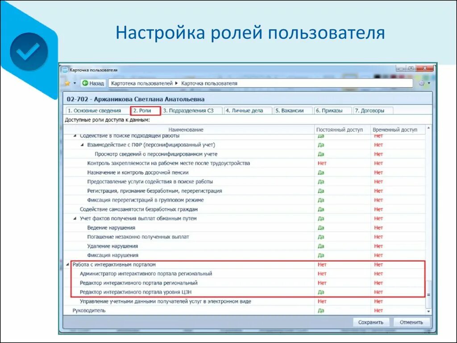Toggle permanent access Нет for Контроль закрепляемости
457x343 pixels.
coord(322,163)
